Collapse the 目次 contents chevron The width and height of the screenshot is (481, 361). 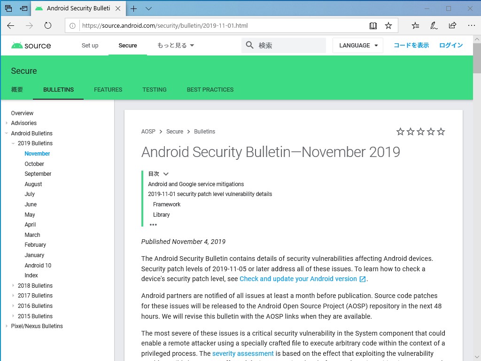point(166,174)
